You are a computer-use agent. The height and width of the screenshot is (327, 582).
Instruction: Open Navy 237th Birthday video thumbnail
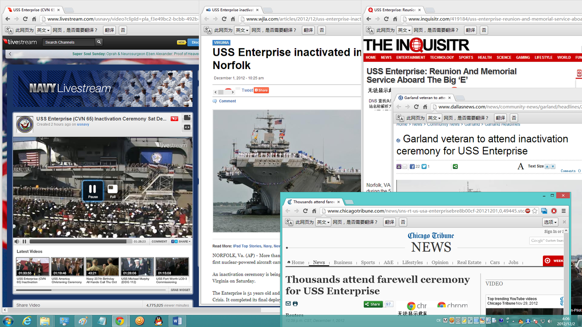(102, 267)
